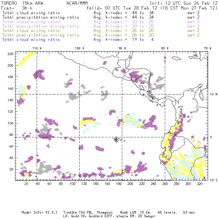Screen dimensions: 219x219
Task: Select the "60" tick label on vertical axis
Action: point(11,146)
